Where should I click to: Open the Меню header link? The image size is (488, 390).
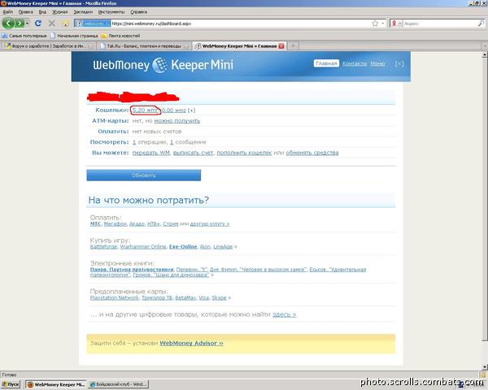[x=377, y=63]
